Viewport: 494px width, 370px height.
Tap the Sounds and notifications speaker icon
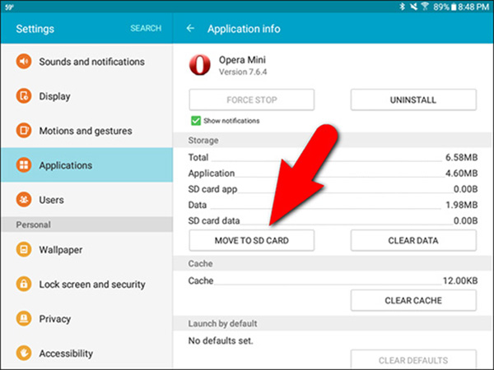(24, 61)
